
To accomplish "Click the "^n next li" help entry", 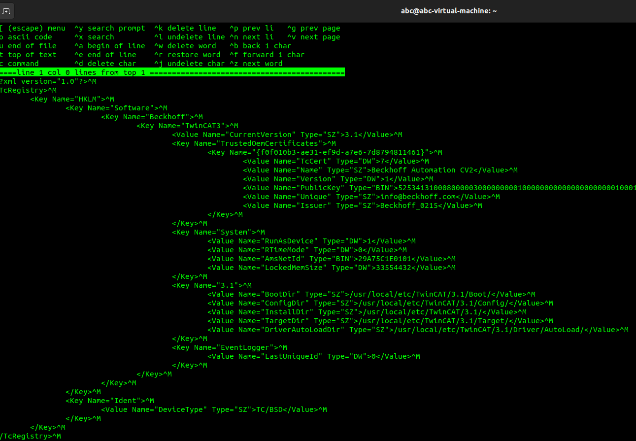I will [252, 37].
